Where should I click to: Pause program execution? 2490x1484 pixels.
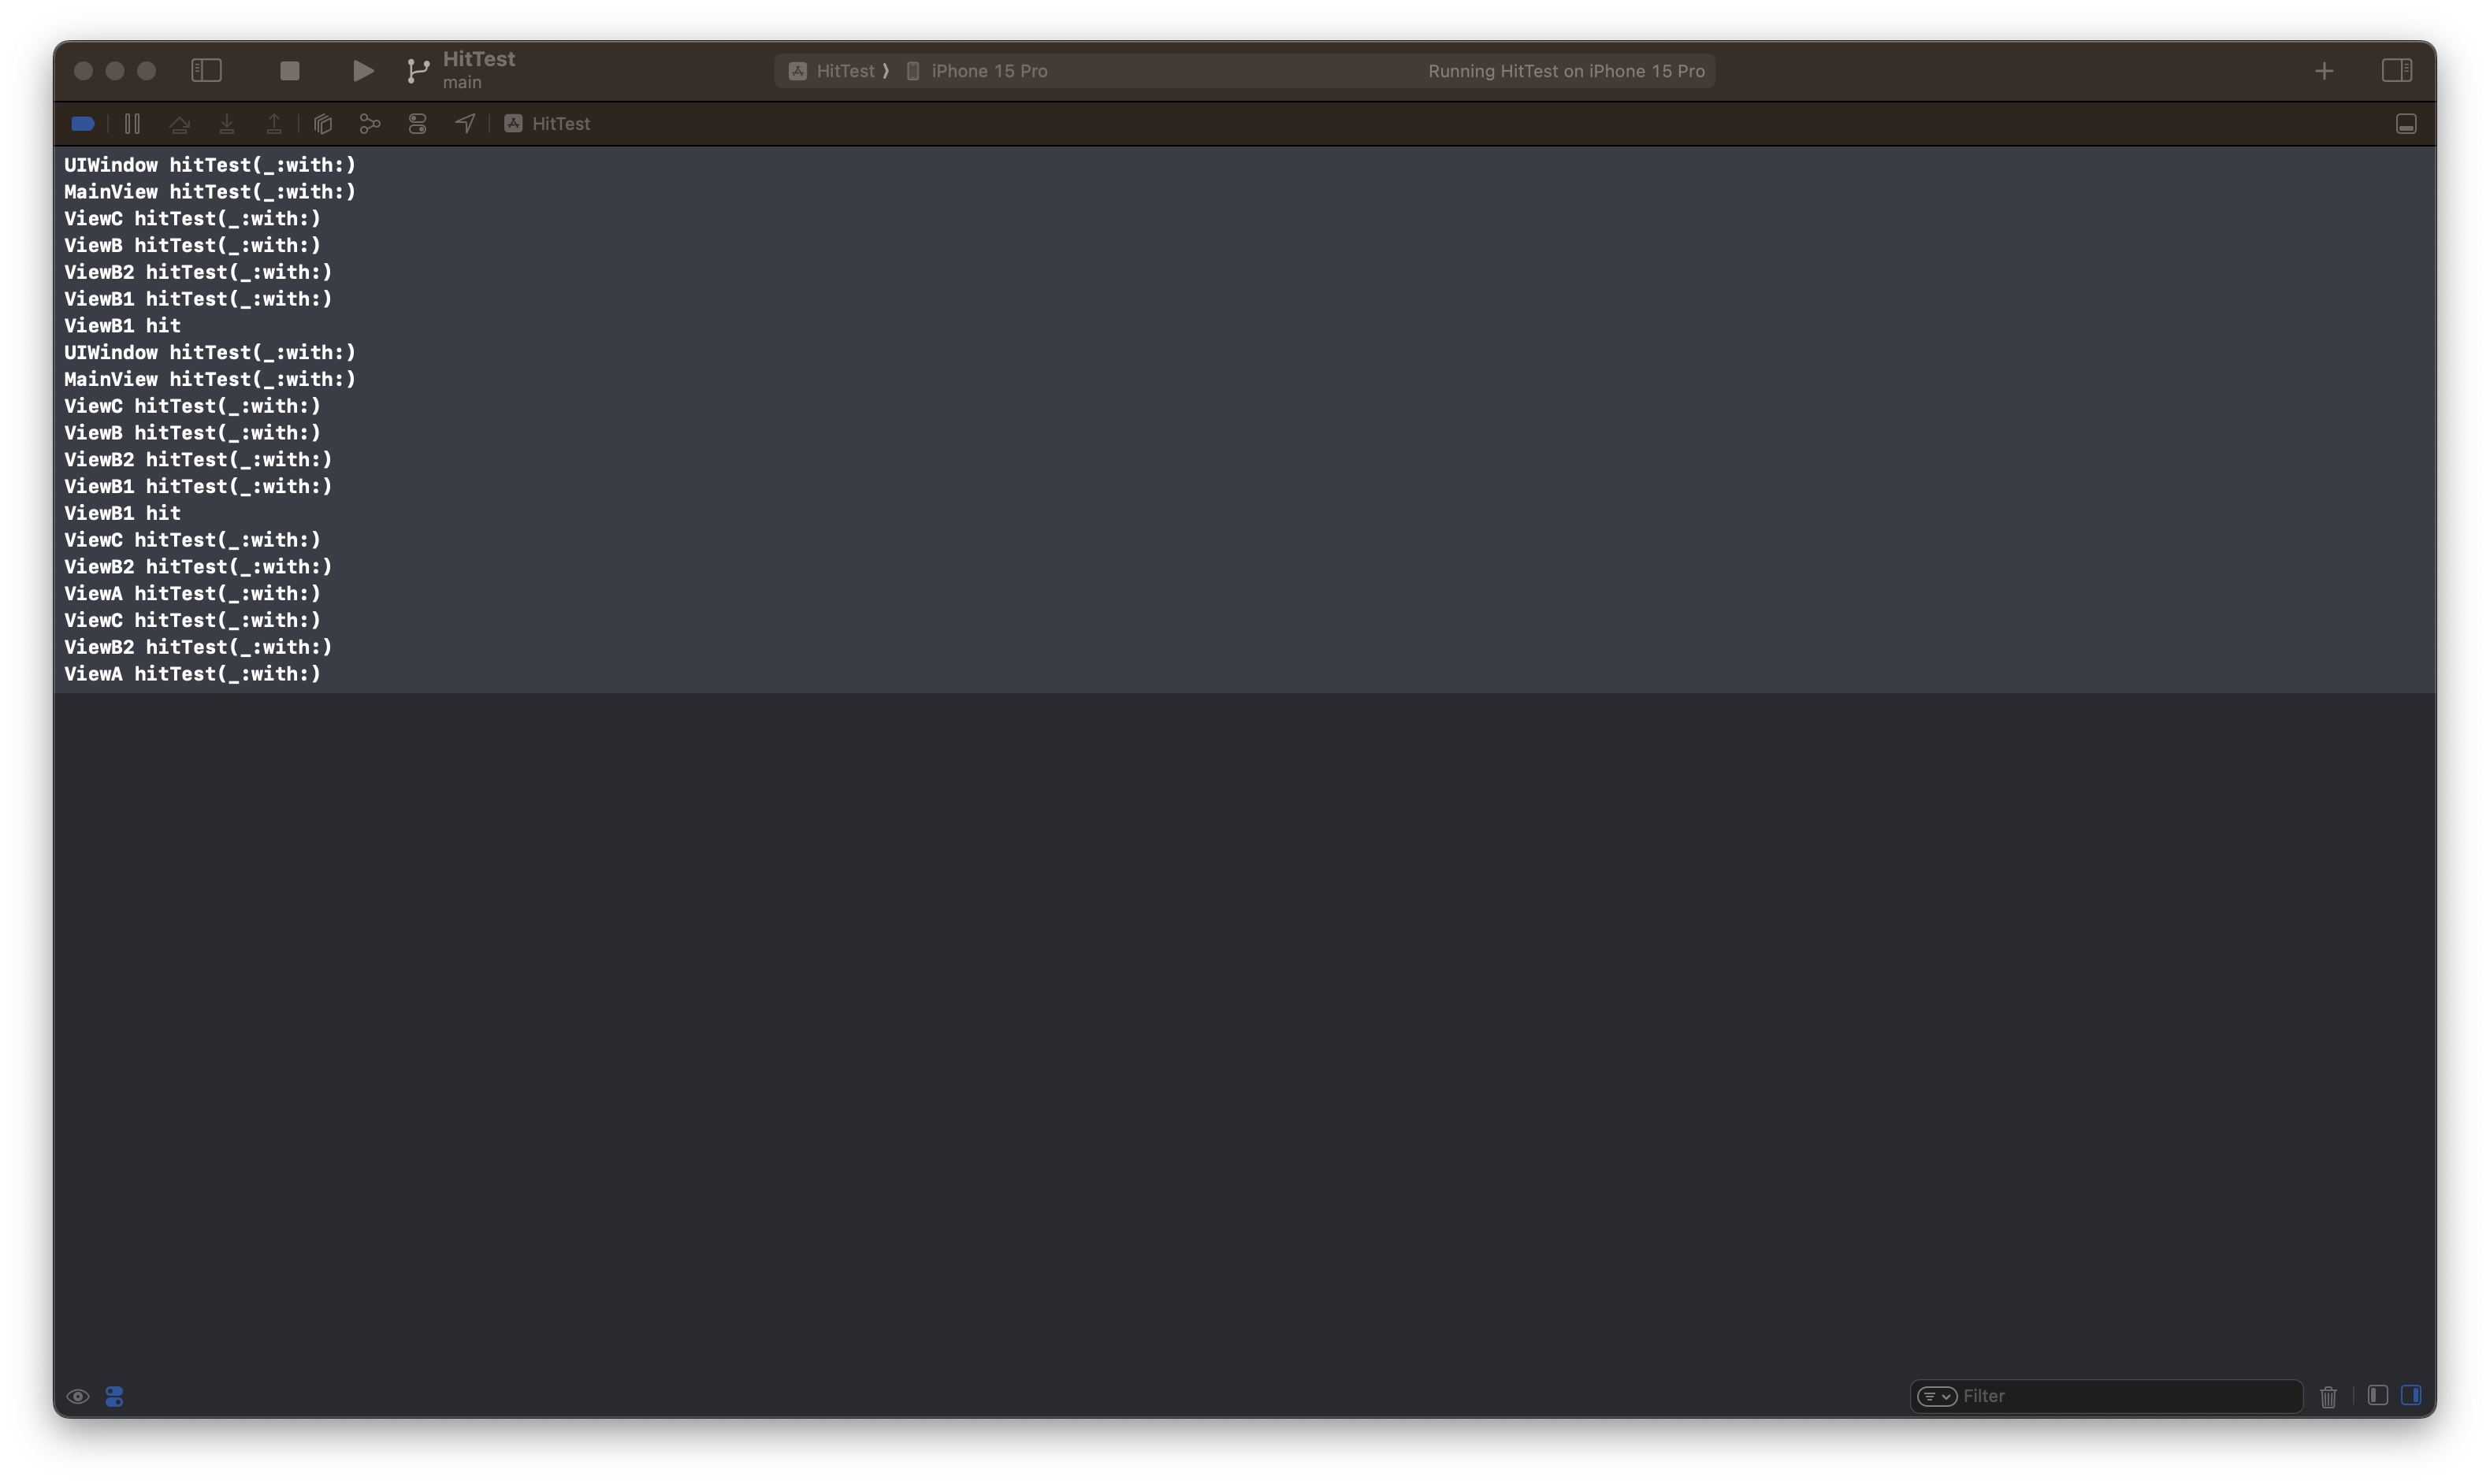click(132, 124)
